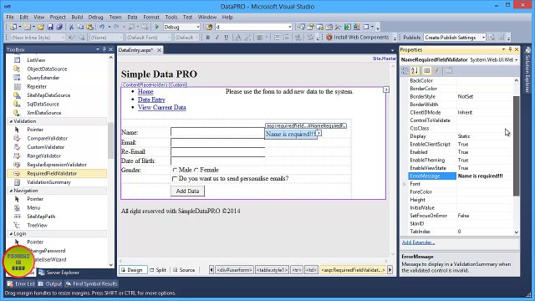Viewport: 535px width, 301px height.
Task: Start debugging with green play icon
Action: point(157,27)
